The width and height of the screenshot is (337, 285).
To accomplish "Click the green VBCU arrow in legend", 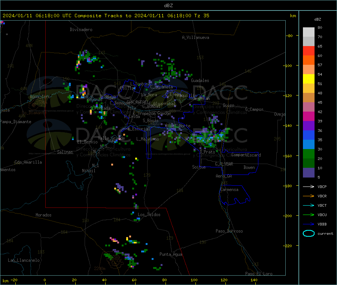I will pyautogui.click(x=309, y=215).
